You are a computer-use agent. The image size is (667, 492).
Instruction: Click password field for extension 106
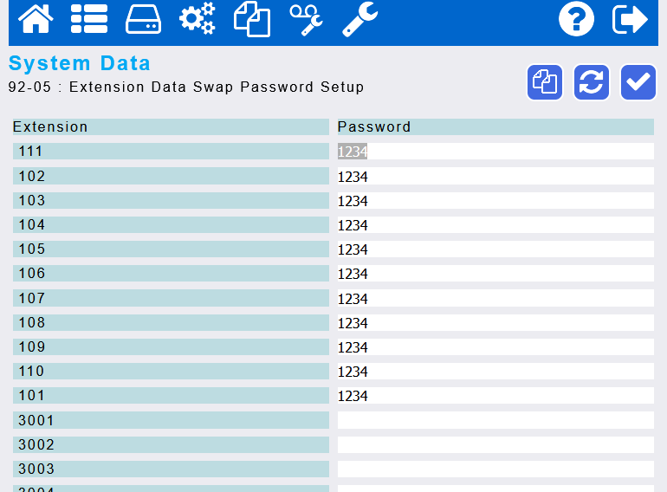(495, 274)
